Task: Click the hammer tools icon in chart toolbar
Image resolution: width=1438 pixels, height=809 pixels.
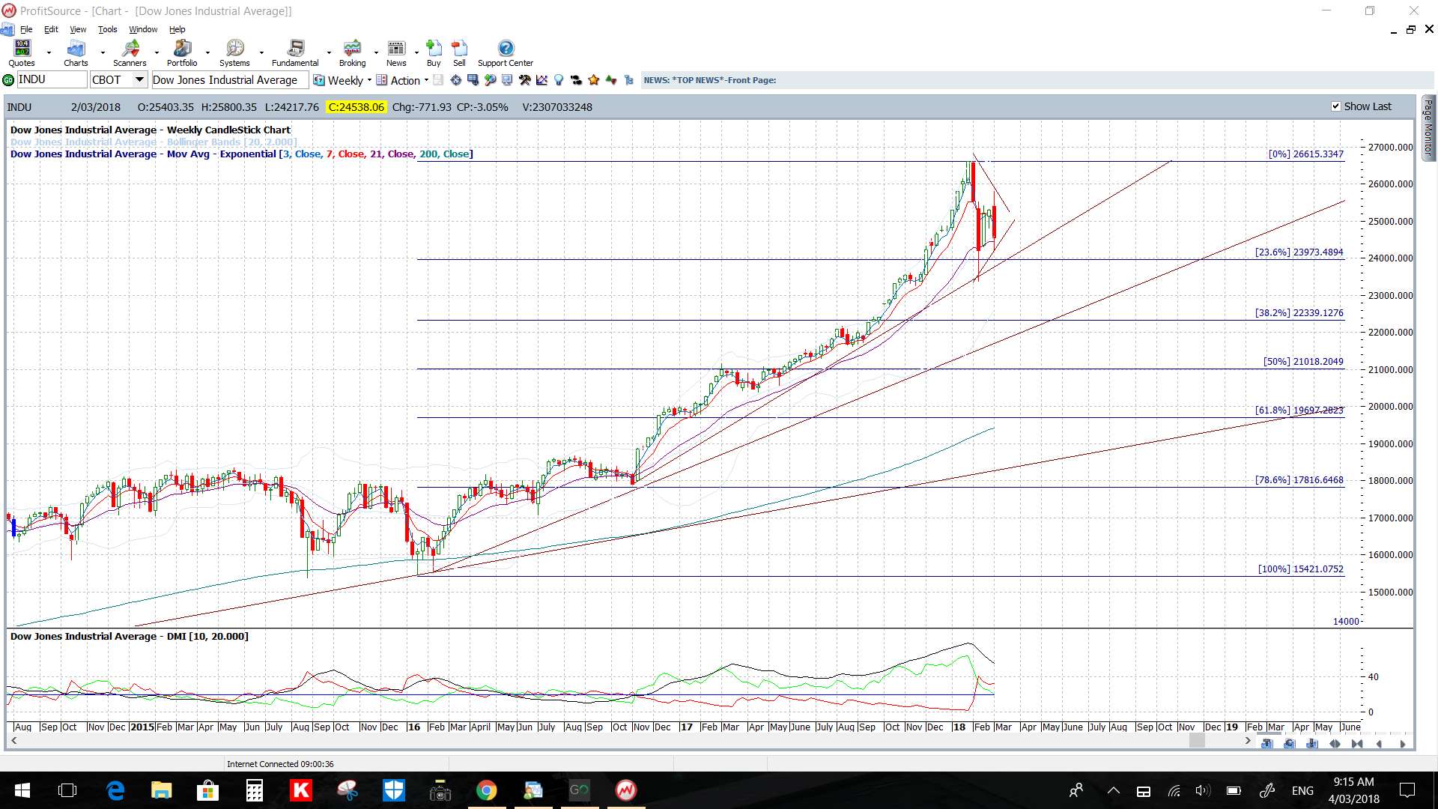Action: (524, 80)
